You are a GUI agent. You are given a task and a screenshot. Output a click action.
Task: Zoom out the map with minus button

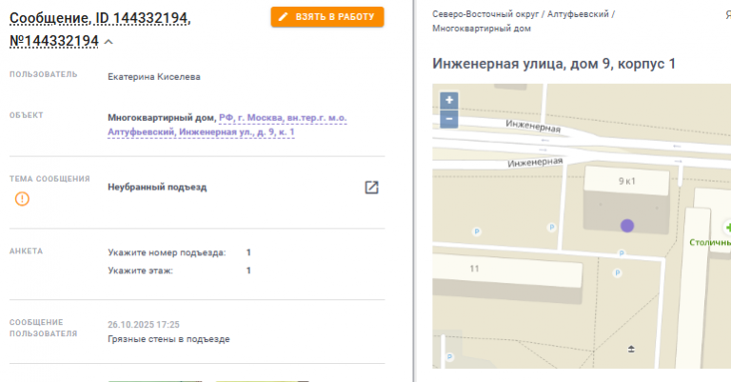pyautogui.click(x=449, y=119)
